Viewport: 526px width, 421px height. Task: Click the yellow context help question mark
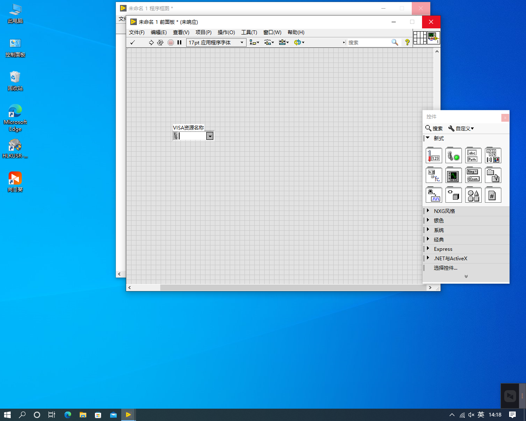tap(407, 42)
